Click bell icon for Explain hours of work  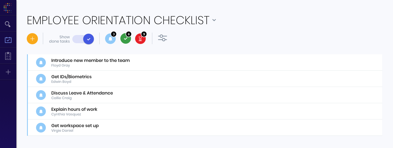(x=41, y=111)
